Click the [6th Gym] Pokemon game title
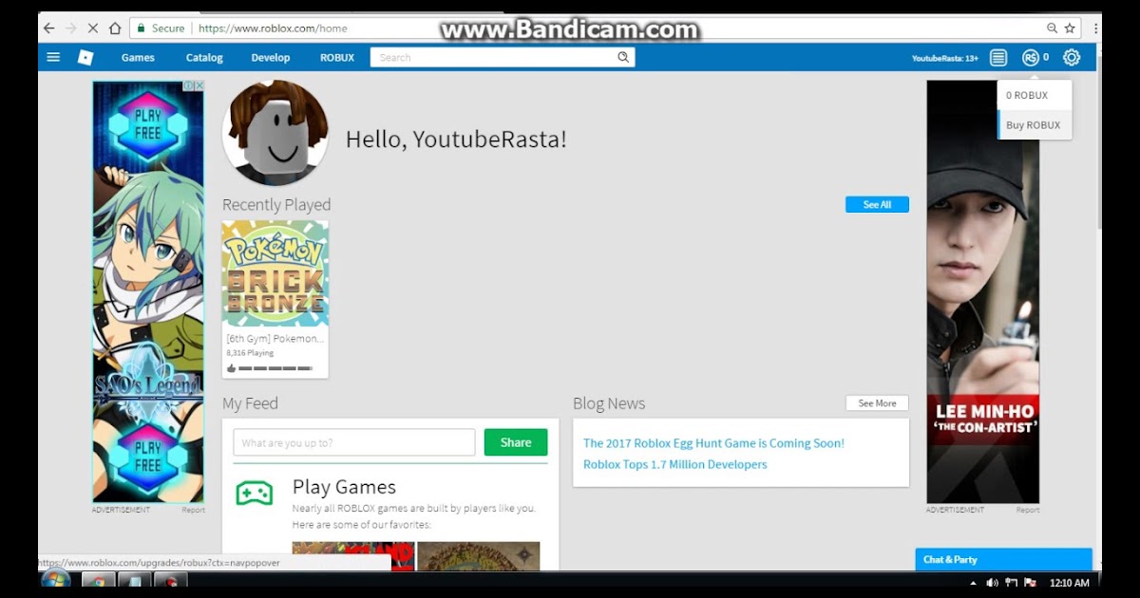The width and height of the screenshot is (1140, 598). (x=275, y=338)
